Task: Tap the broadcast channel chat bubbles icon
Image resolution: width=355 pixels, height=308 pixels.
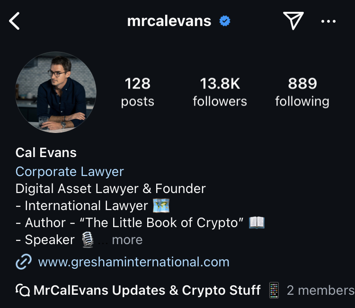Action: click(x=23, y=290)
